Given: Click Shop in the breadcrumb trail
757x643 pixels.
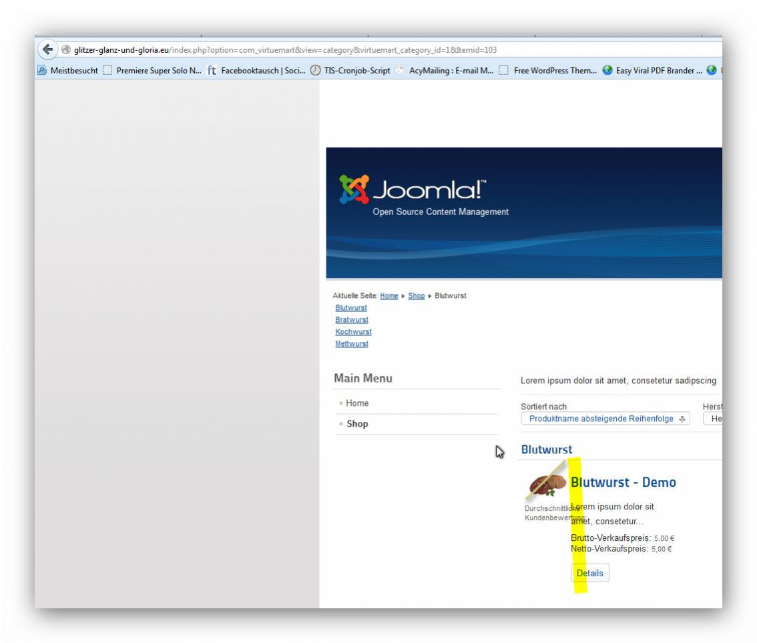Looking at the screenshot, I should coord(416,296).
